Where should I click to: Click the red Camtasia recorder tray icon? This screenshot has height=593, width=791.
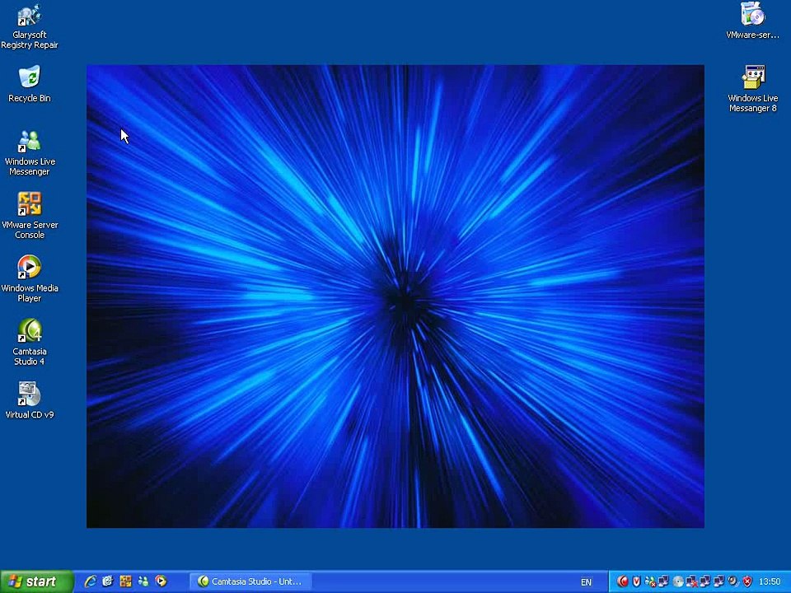[x=623, y=581]
